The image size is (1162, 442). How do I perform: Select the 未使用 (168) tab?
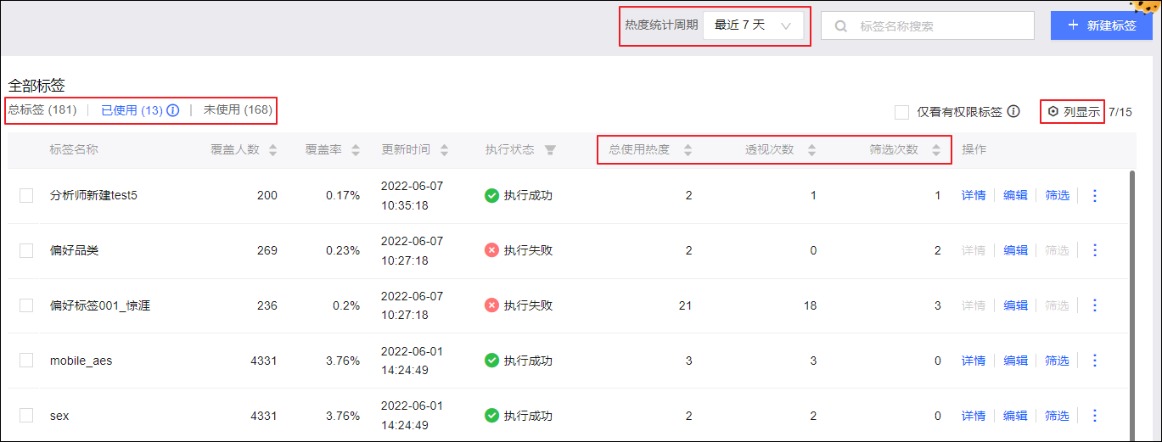pyautogui.click(x=238, y=110)
